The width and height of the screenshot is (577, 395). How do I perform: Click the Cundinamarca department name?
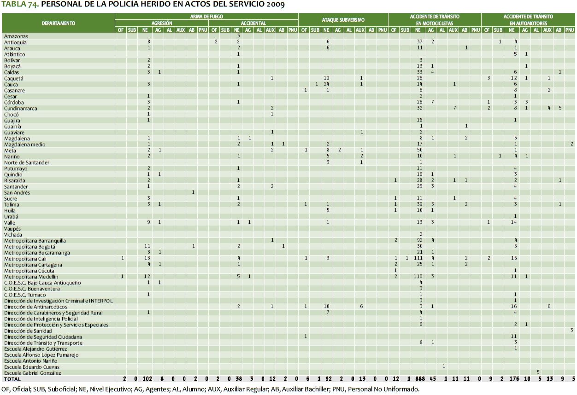pyautogui.click(x=21, y=109)
